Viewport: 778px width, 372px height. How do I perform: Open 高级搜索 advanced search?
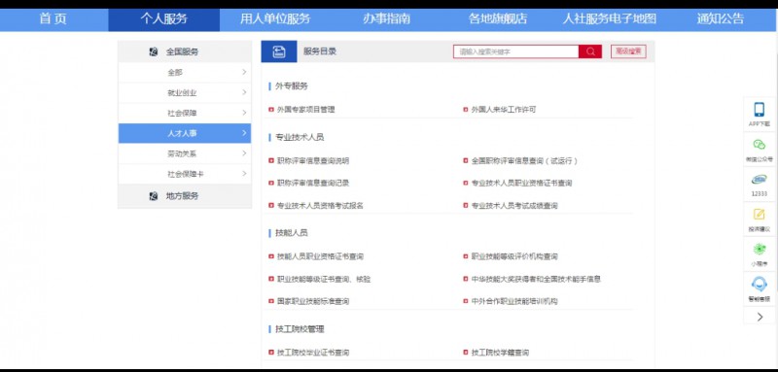[x=628, y=51]
